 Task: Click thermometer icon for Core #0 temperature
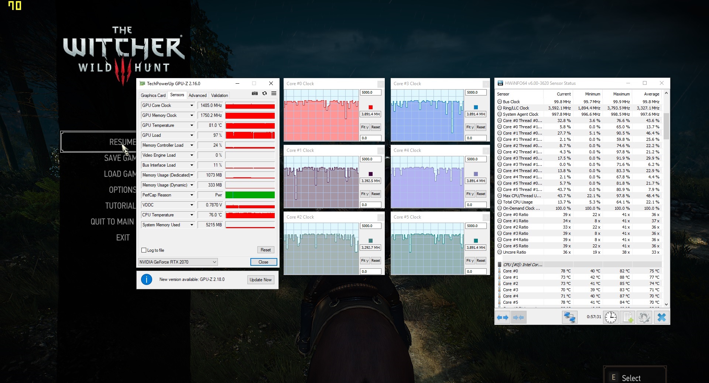(x=499, y=271)
